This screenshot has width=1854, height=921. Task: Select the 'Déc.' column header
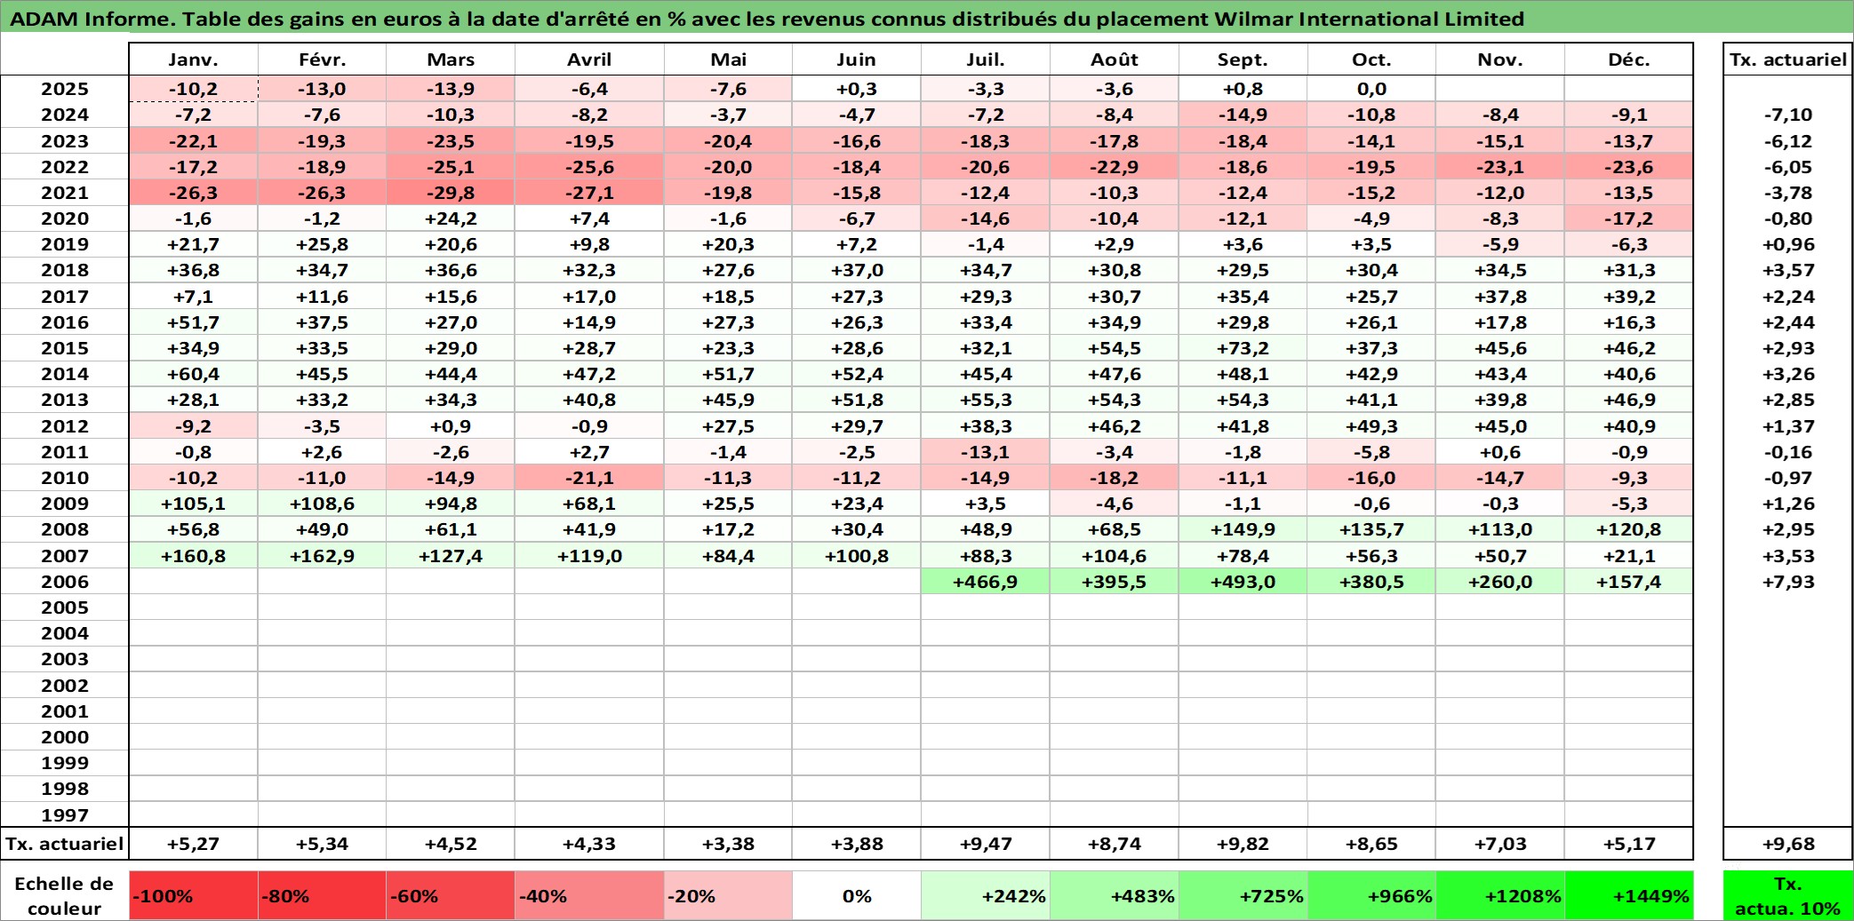1628,60
